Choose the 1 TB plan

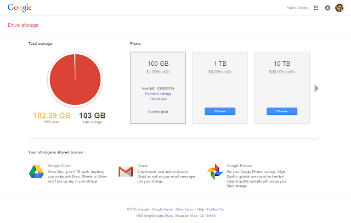220,111
